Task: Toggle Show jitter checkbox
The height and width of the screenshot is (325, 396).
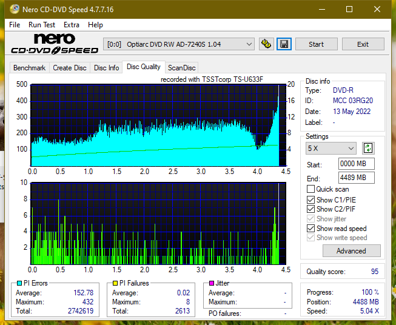Action: (310, 219)
